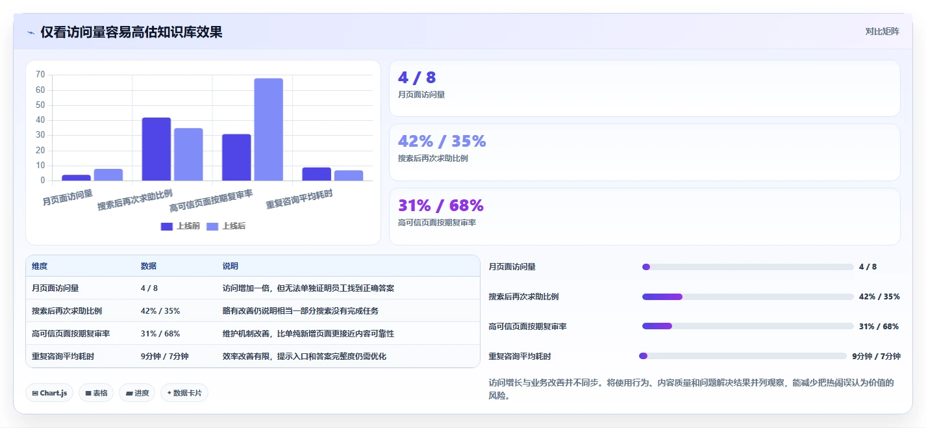Screen dimensions: 926x428
Task: Click the 搜索后再次求助比例 progress bar
Action: tap(747, 297)
